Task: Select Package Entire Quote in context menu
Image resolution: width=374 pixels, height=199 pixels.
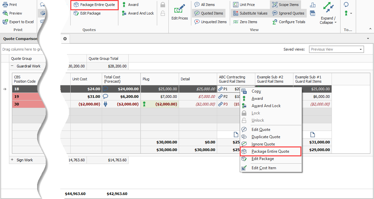Action: click(x=270, y=151)
